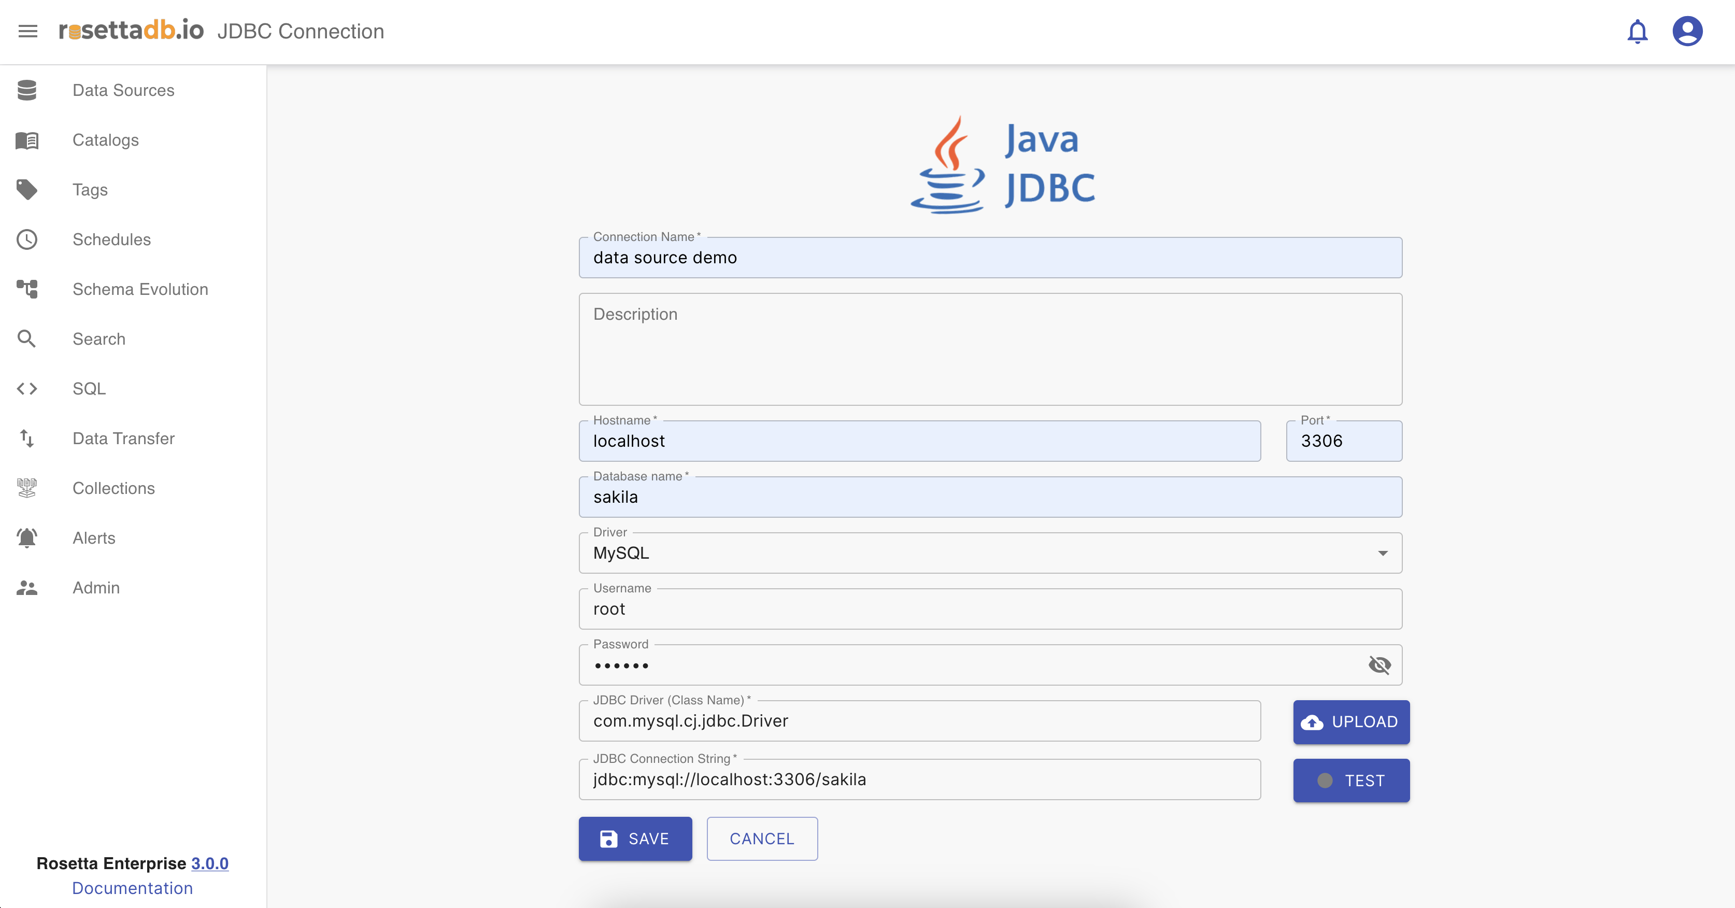Toggle password visibility eye icon
This screenshot has height=908, width=1735.
(1380, 665)
